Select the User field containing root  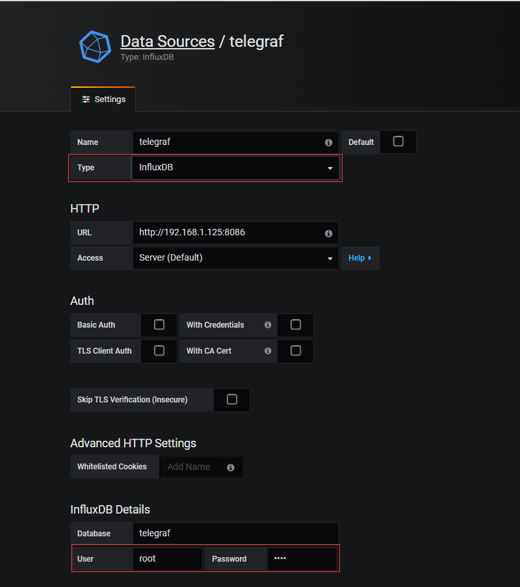tap(167, 558)
